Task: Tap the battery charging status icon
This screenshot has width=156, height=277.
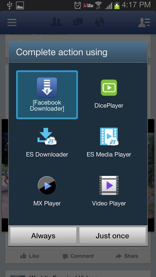Action: click(x=117, y=5)
